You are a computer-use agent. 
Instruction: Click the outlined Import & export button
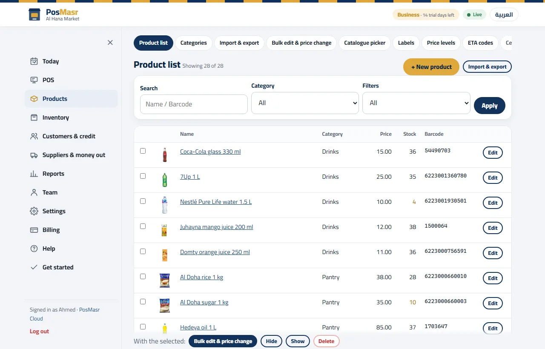pos(487,67)
